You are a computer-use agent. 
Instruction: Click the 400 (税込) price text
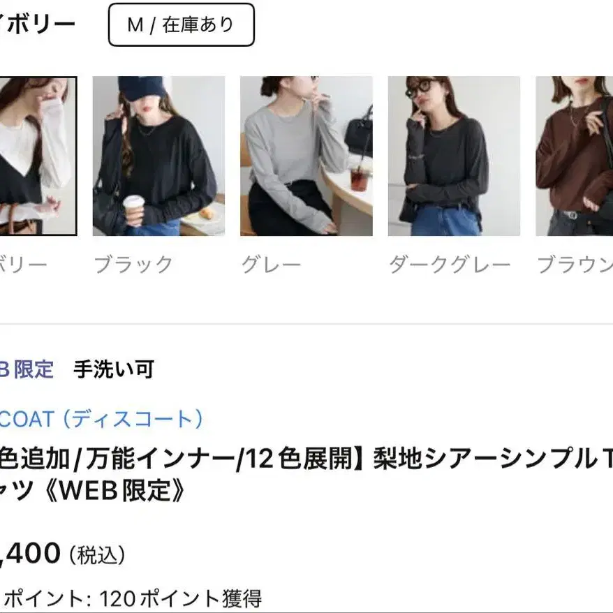click(63, 554)
